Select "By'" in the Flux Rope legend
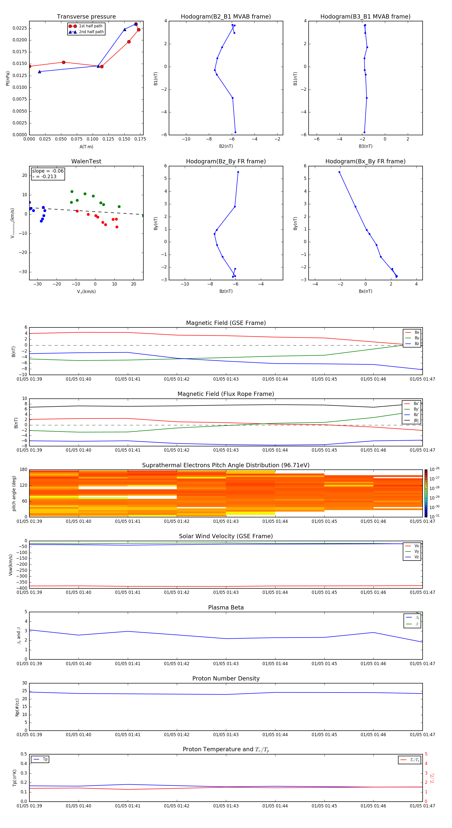 click(412, 409)
